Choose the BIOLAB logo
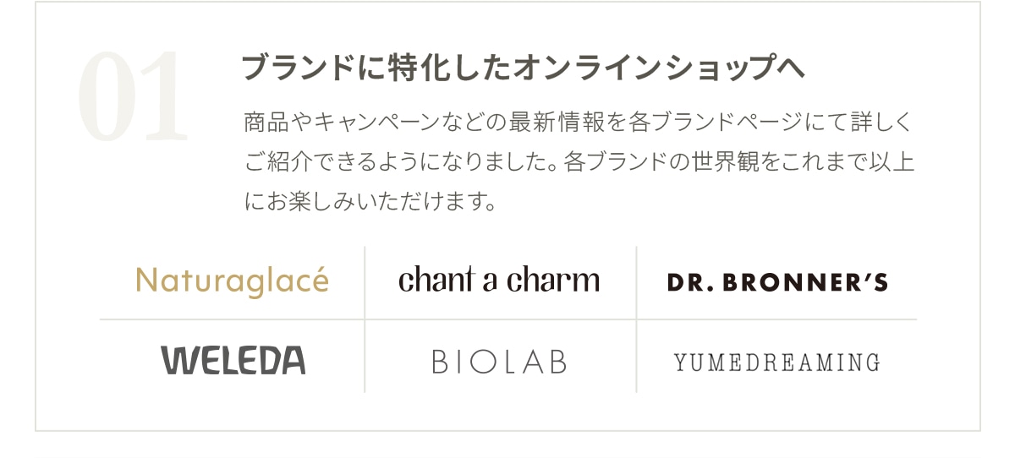 499,362
